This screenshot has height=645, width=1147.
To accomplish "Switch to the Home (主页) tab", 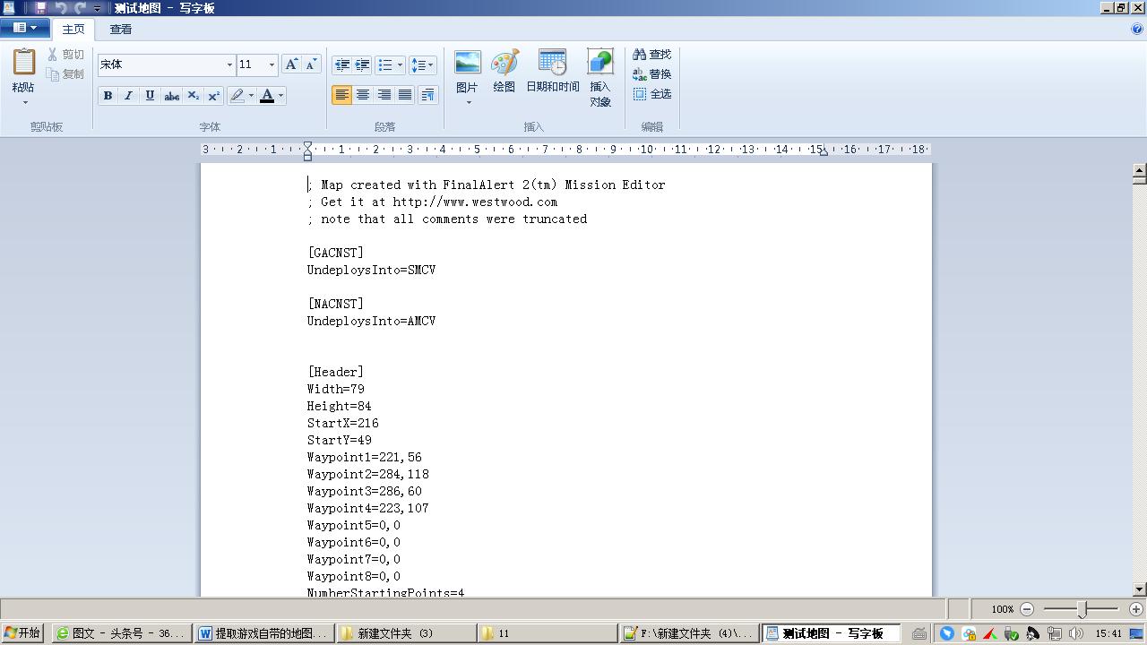I will [73, 29].
